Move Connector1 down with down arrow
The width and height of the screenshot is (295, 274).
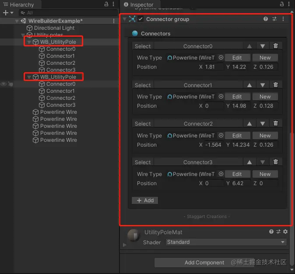pyautogui.click(x=263, y=85)
